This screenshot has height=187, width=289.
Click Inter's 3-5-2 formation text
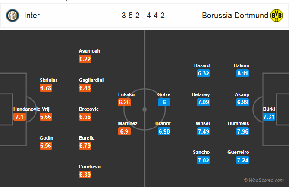click(131, 16)
